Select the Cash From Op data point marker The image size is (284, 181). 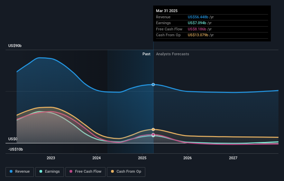[153, 130]
